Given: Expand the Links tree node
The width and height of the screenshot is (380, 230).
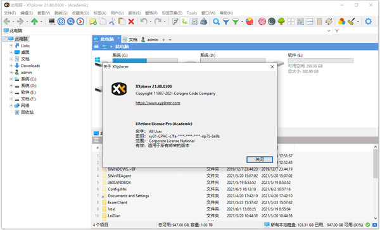Looking at the screenshot, I should [11, 45].
